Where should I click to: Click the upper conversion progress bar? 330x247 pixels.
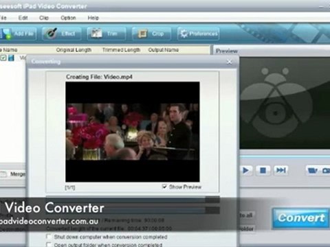[x=133, y=200]
